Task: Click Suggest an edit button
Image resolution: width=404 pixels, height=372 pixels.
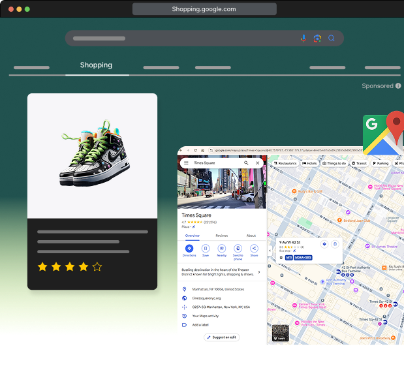Action: pyautogui.click(x=222, y=337)
